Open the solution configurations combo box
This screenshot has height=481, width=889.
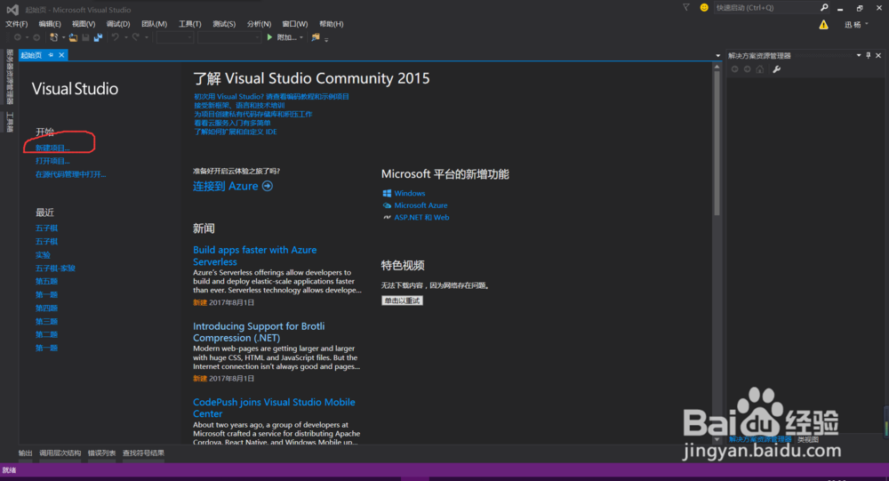click(x=174, y=37)
